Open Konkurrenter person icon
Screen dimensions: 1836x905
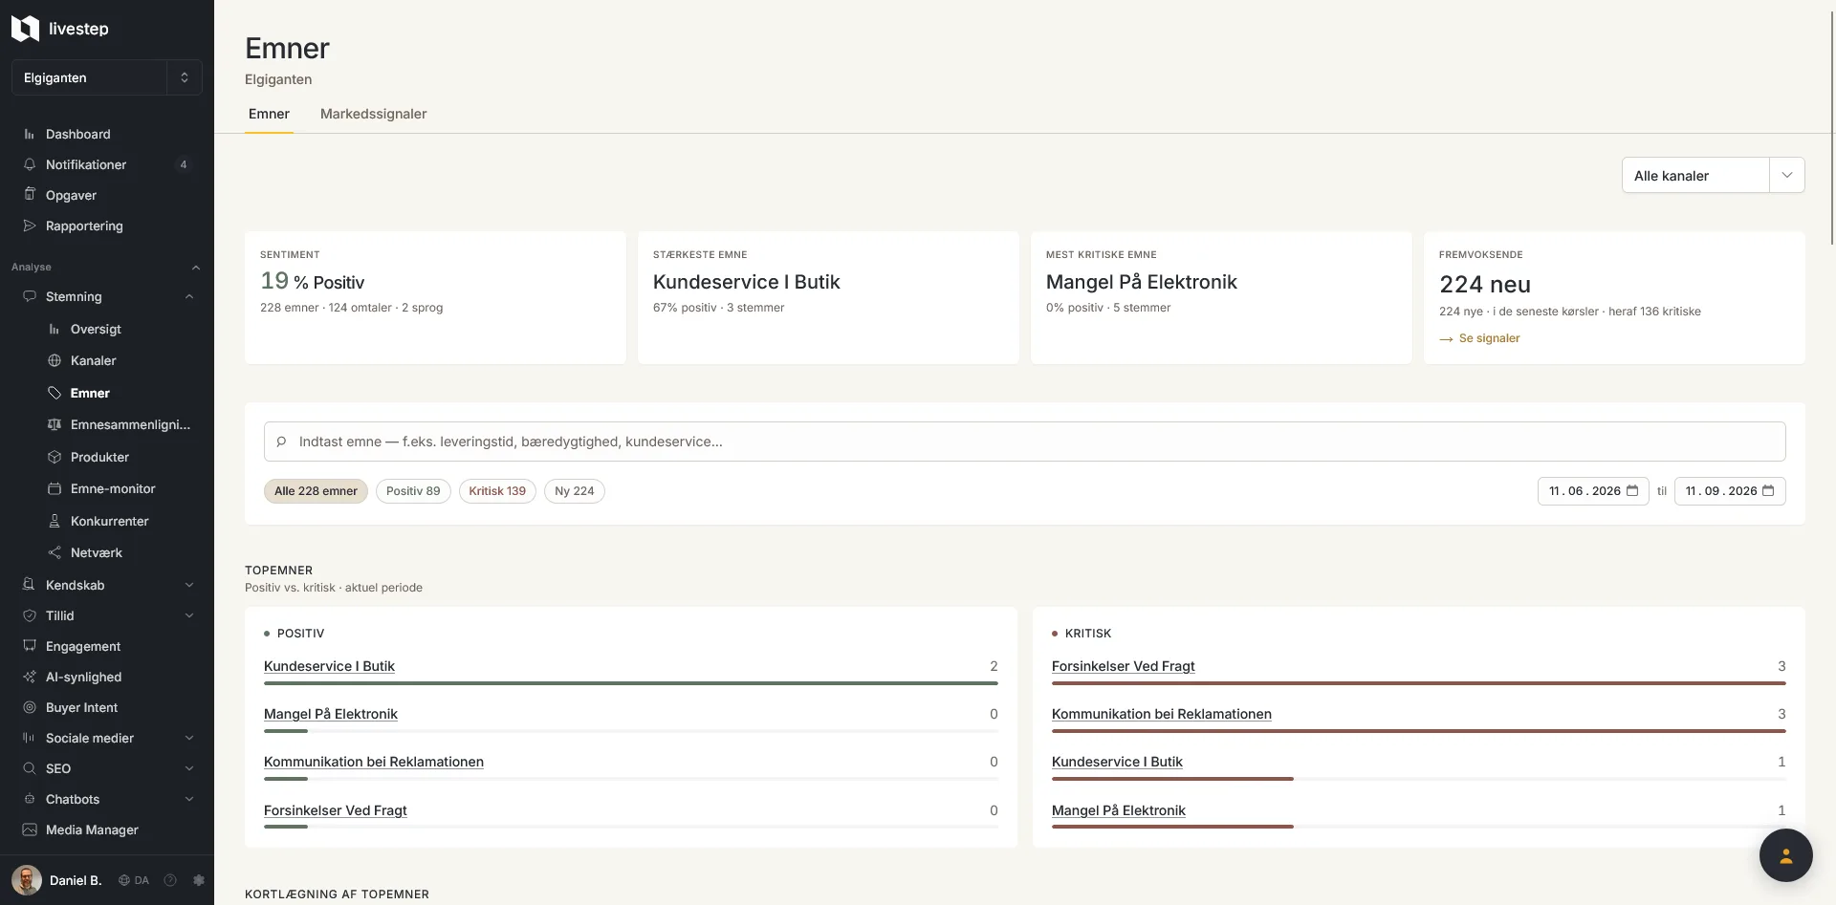click(x=55, y=521)
